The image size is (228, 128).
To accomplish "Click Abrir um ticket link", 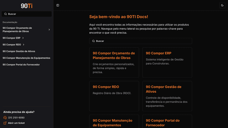I will (16, 123).
